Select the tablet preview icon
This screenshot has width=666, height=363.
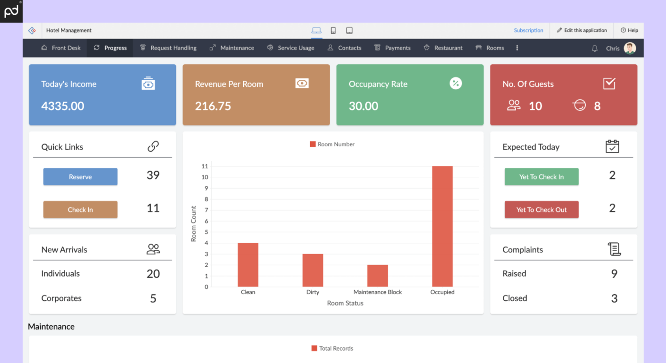pos(350,30)
